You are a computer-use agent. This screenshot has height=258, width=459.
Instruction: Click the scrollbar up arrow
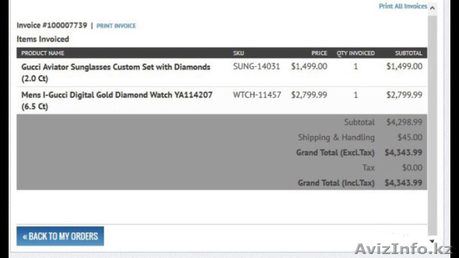432,8
